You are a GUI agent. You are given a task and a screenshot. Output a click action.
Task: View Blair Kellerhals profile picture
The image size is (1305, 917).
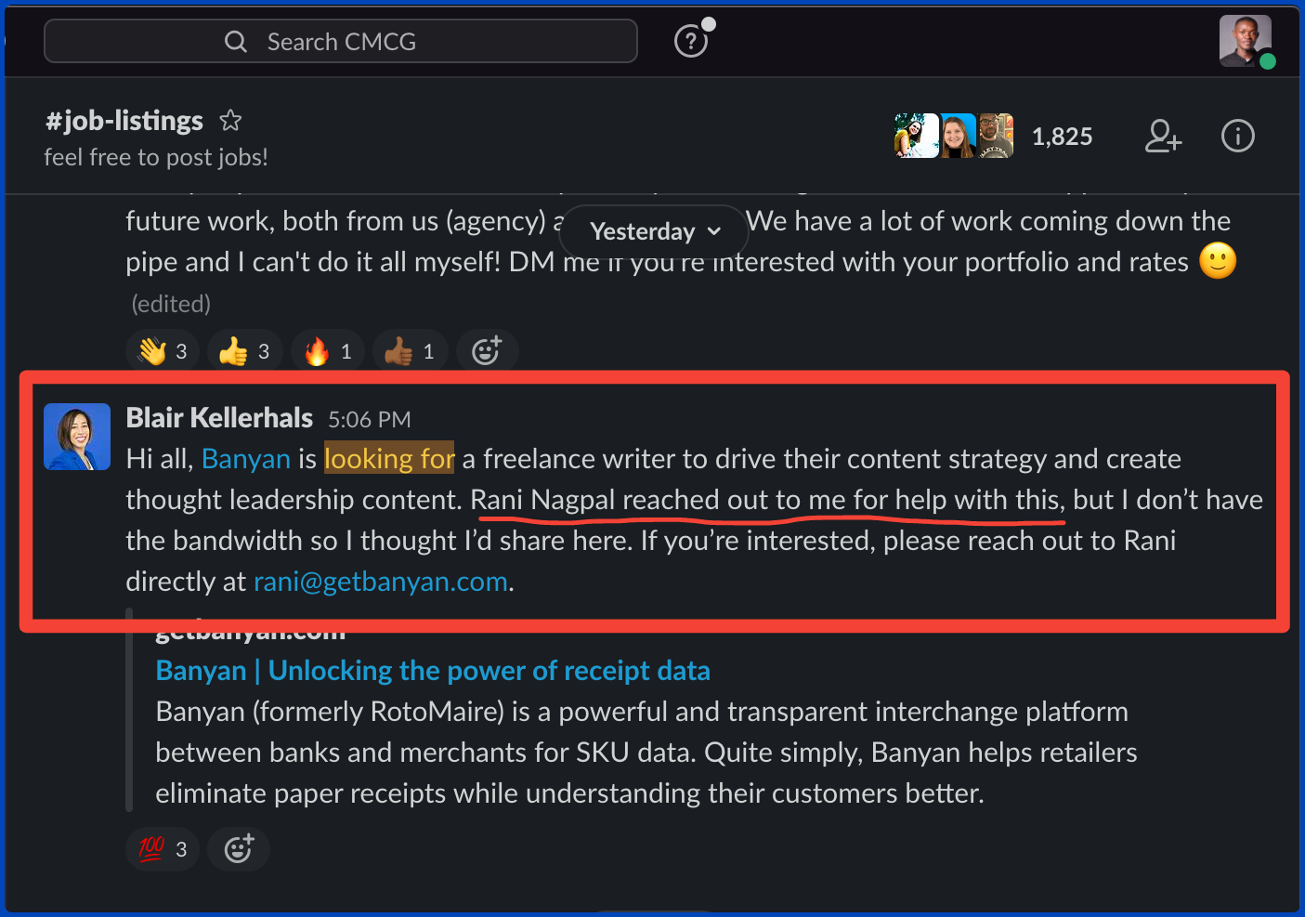click(77, 437)
